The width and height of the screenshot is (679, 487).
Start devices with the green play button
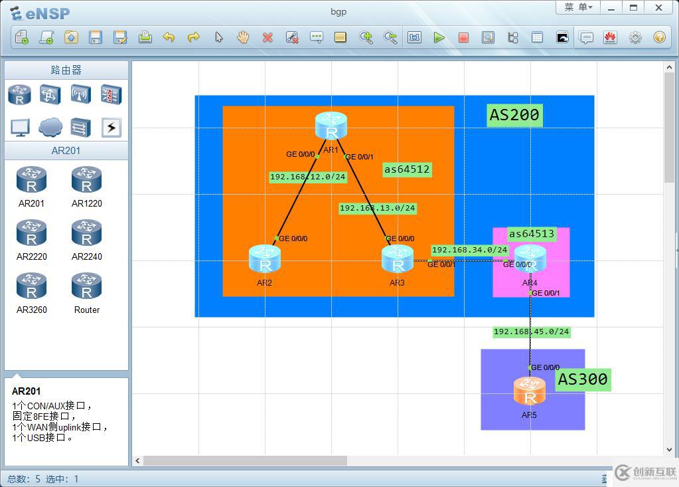(x=439, y=38)
